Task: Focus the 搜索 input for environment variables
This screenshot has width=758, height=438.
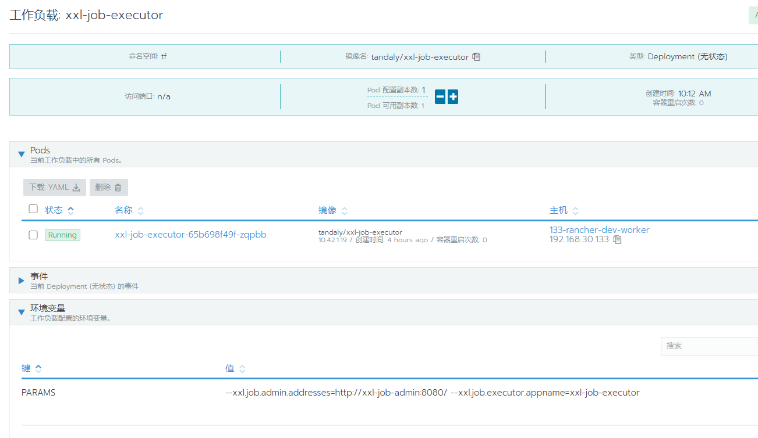Action: coord(709,346)
